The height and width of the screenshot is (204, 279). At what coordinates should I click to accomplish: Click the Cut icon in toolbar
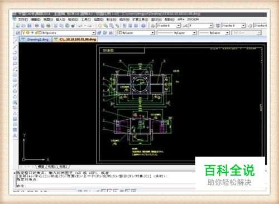pos(56,26)
